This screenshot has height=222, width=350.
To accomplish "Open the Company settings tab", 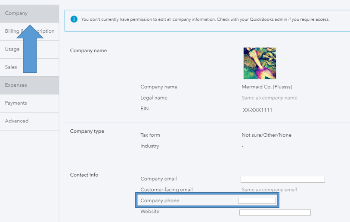I will tap(16, 13).
